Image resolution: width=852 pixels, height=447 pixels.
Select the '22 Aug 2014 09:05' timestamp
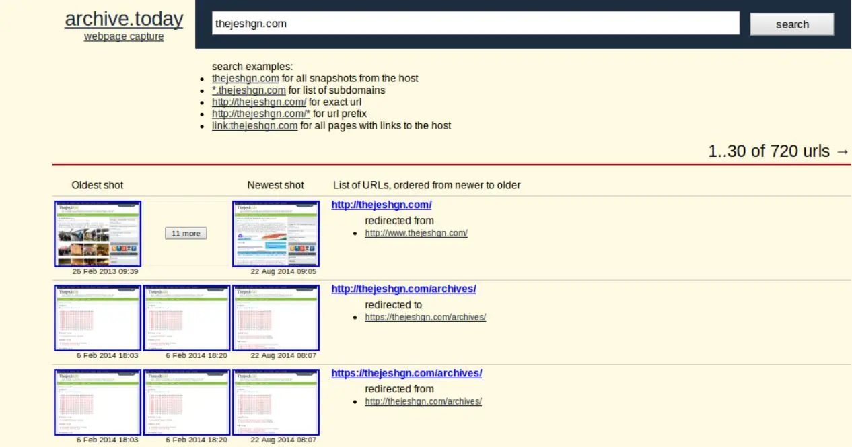pyautogui.click(x=283, y=271)
